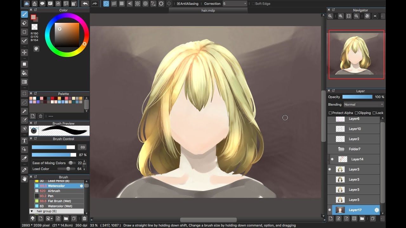Hide Layer17 via visibility dot
The width and height of the screenshot is (406, 228).
(330, 210)
